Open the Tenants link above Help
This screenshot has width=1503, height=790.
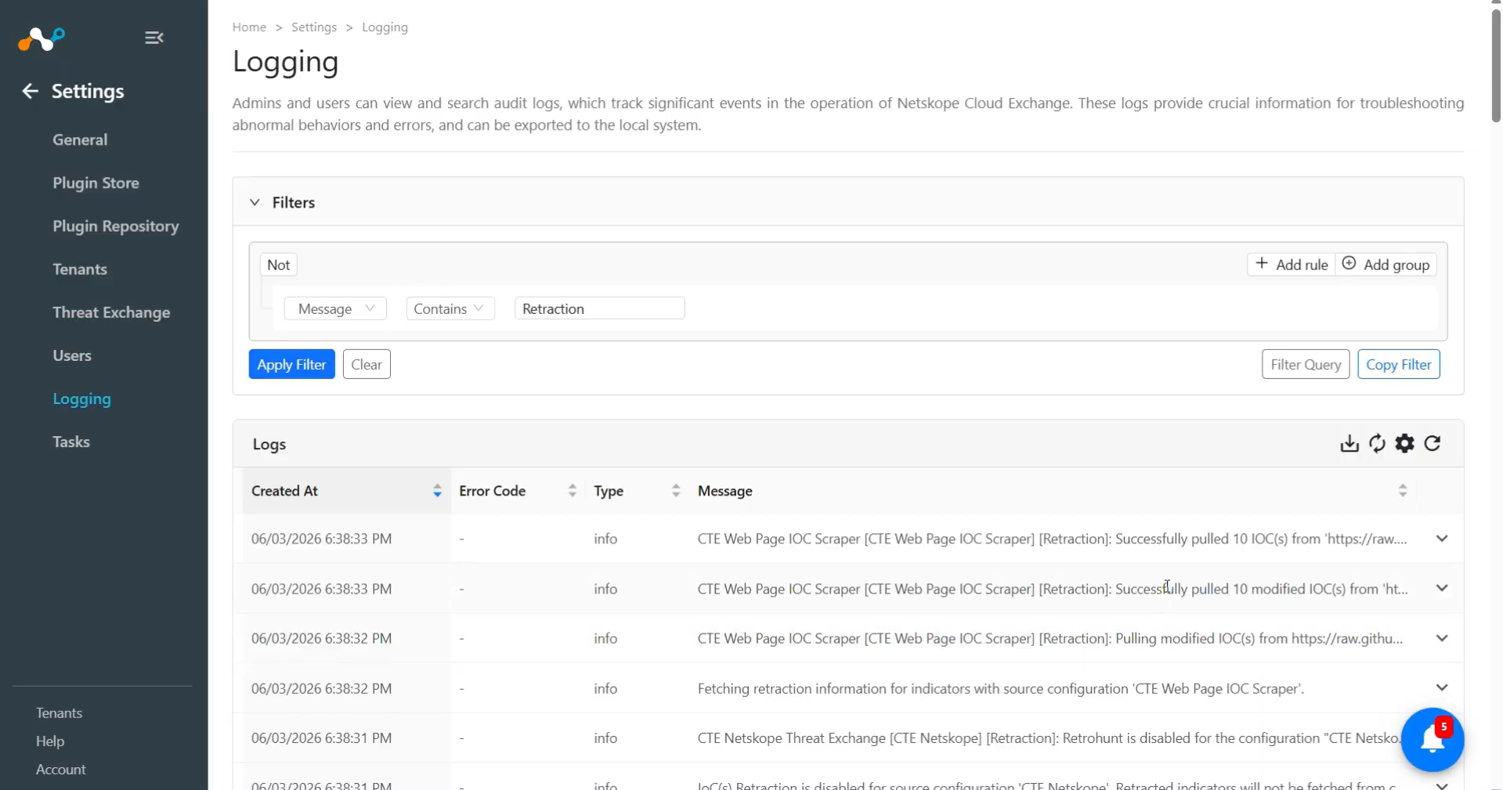59,712
